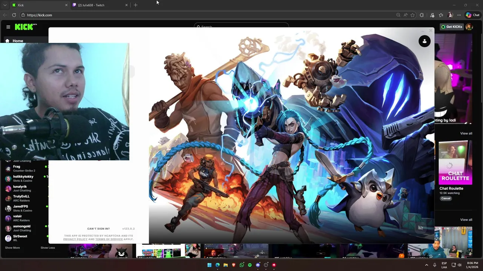Open the Chat Roulette thumbnail
Viewport: 483px width, 271px height.
coord(455,163)
